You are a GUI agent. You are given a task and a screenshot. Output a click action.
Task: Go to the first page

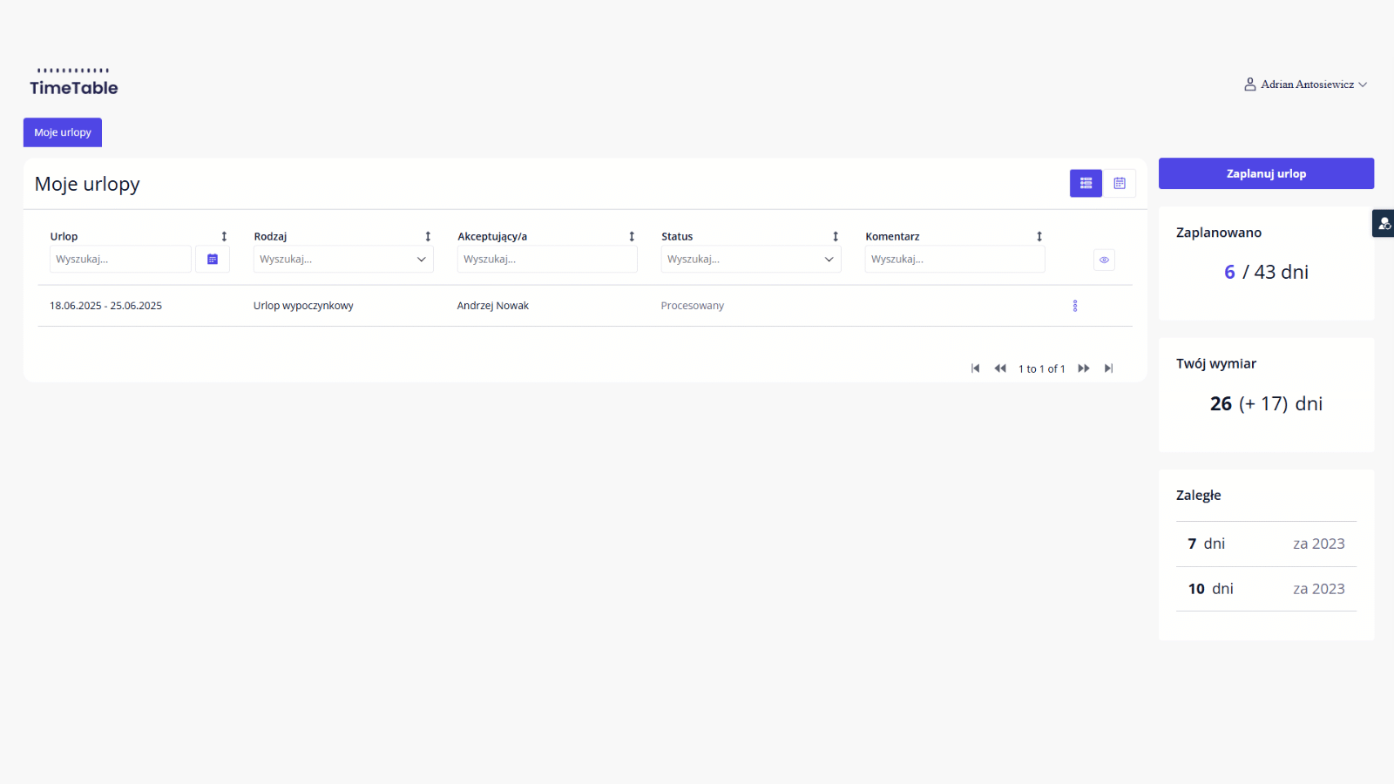click(x=976, y=368)
